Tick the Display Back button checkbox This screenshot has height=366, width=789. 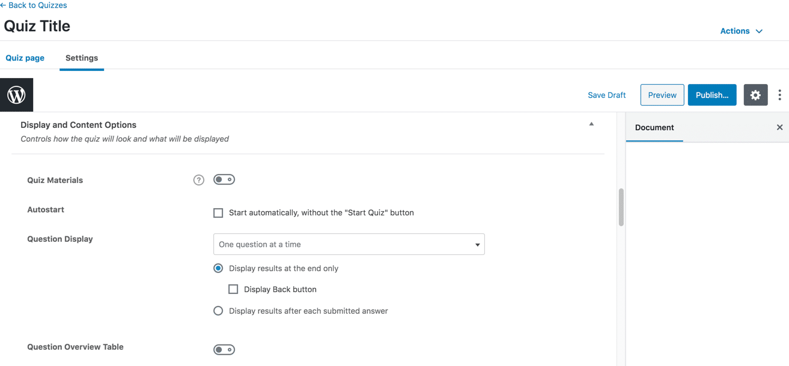233,289
